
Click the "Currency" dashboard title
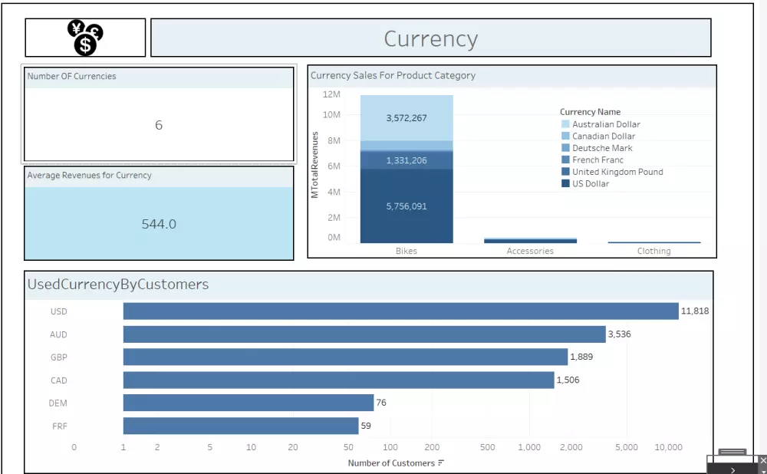(x=430, y=37)
